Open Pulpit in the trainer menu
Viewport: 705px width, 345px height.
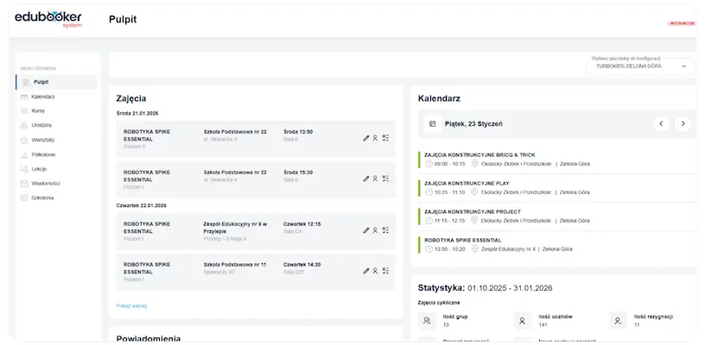click(x=56, y=82)
